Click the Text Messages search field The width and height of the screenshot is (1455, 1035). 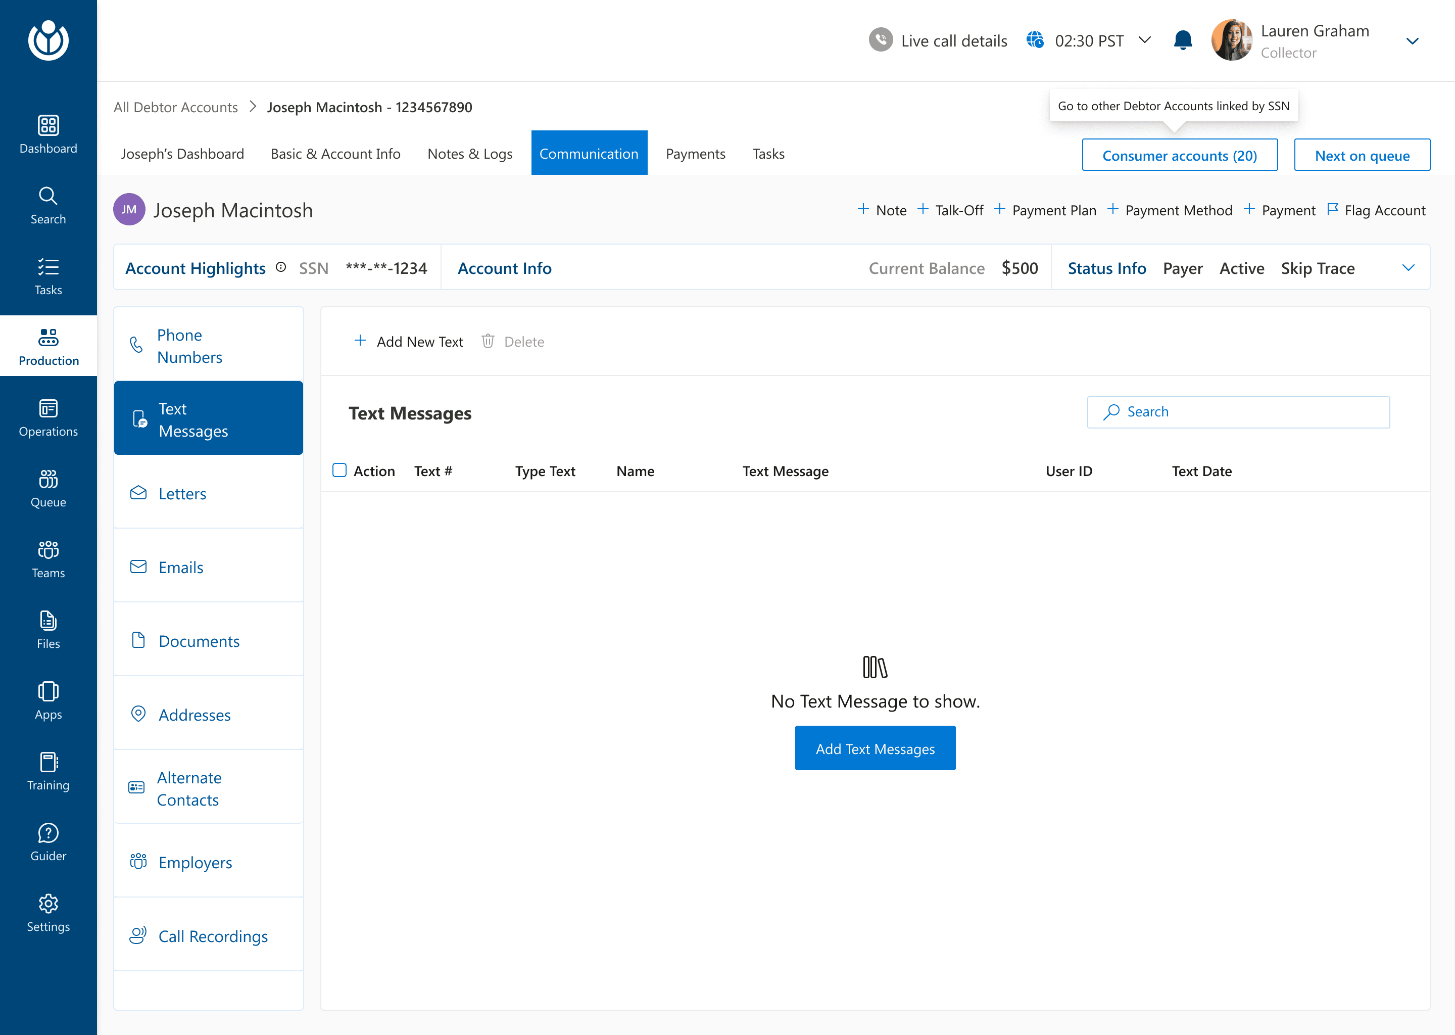[1238, 412]
